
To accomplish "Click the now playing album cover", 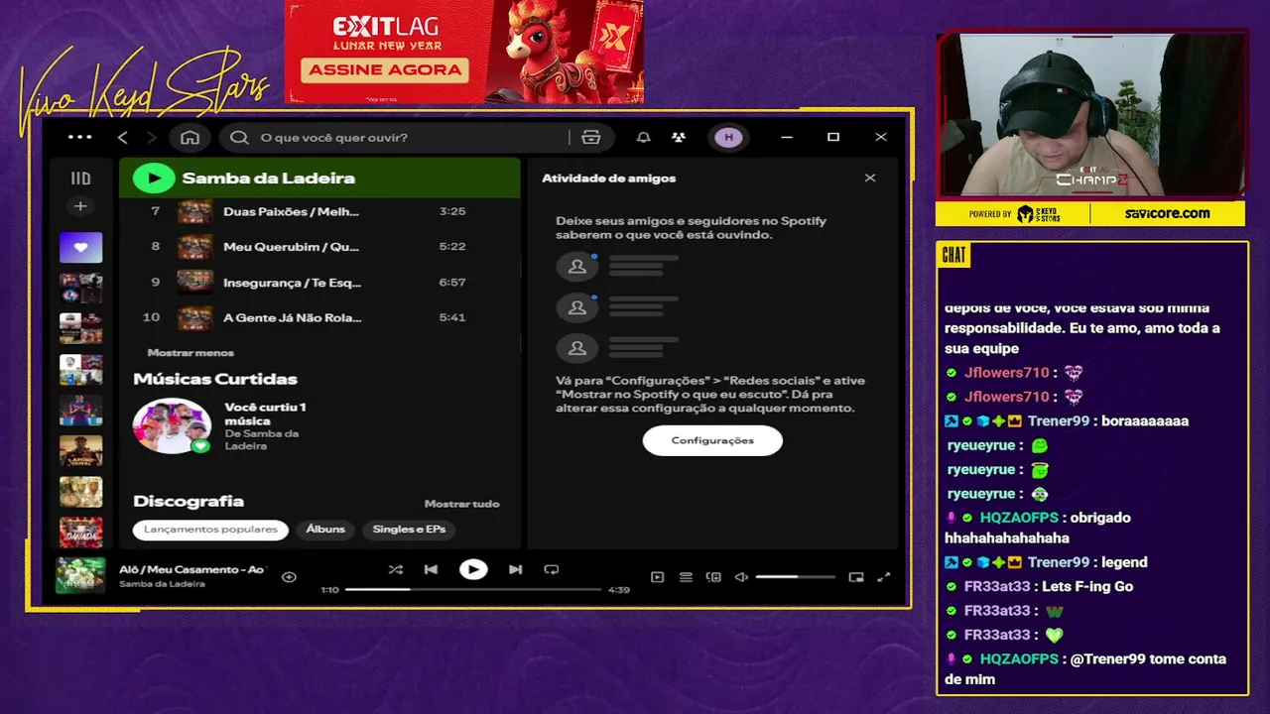I will (x=80, y=575).
